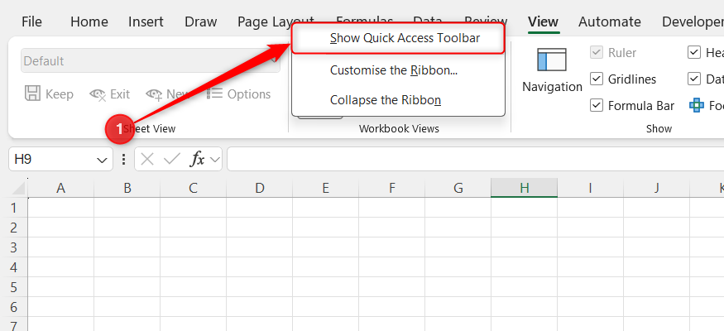Expand the Name Box dropdown arrow

click(x=101, y=160)
